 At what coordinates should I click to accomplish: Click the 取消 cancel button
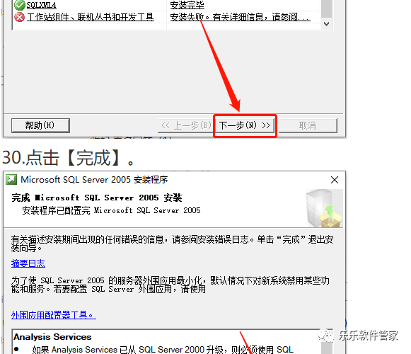click(308, 126)
